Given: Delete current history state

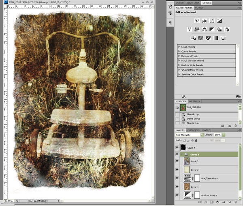Looking at the screenshot, I should click(x=235, y=126).
